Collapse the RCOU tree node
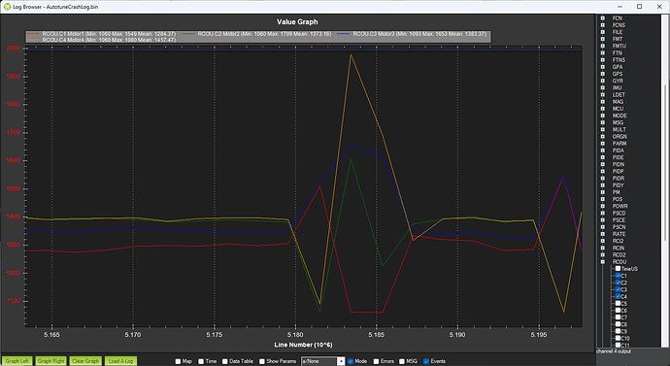Image resolution: width=670 pixels, height=366 pixels. click(x=602, y=262)
